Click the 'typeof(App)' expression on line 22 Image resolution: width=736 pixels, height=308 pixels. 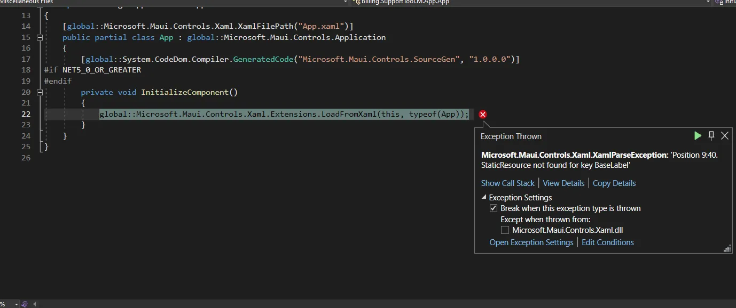[x=434, y=114]
